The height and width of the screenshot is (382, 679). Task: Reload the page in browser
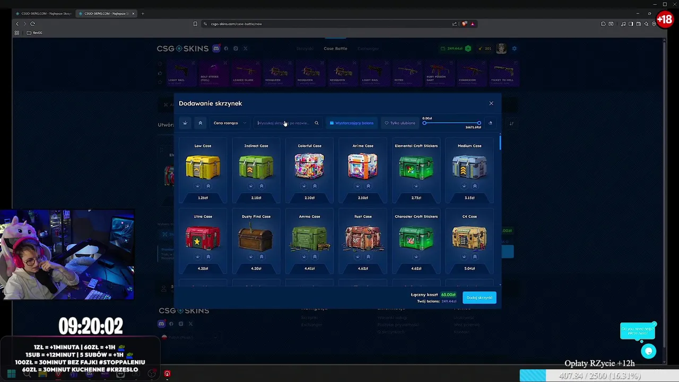[x=32, y=24]
